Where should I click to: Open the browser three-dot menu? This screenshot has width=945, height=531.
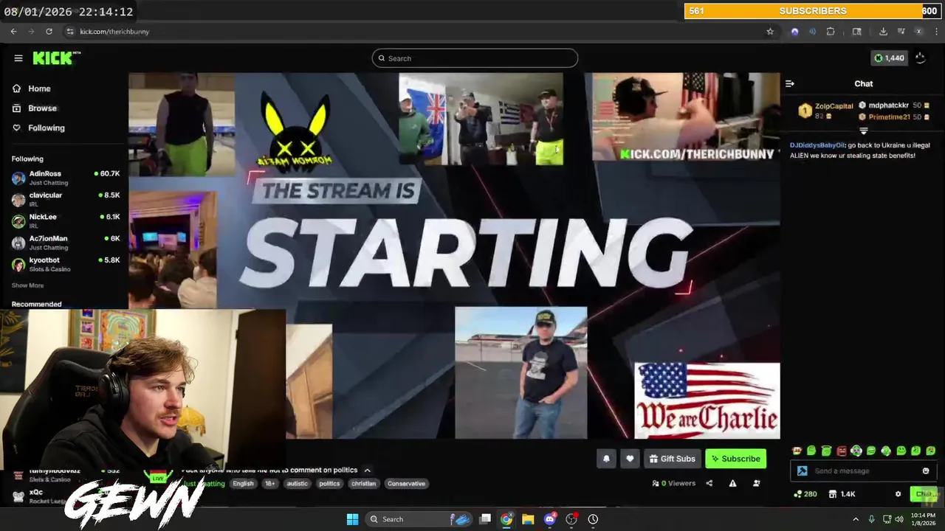[936, 32]
